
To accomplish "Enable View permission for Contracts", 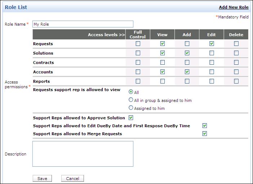I will [x=163, y=63].
